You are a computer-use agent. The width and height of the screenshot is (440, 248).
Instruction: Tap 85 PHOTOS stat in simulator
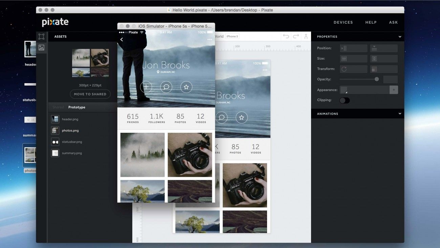pyautogui.click(x=180, y=118)
